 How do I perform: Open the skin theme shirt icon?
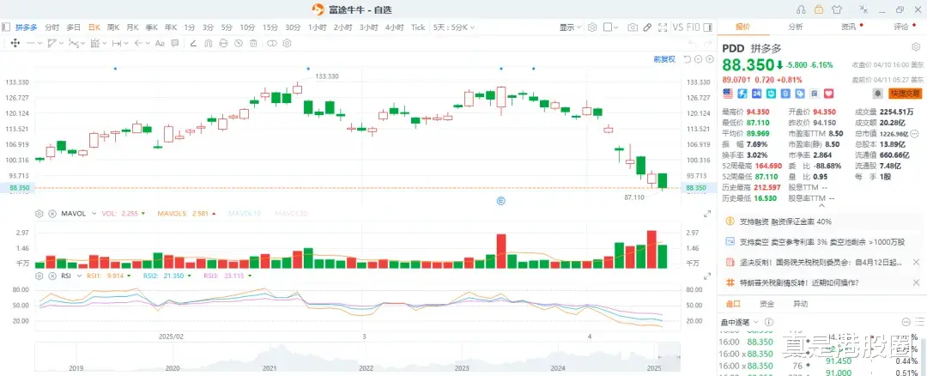tap(836, 9)
